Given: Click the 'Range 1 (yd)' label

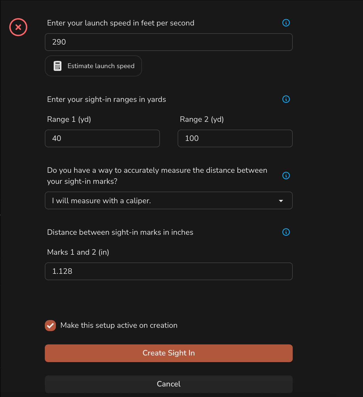Looking at the screenshot, I should point(69,119).
